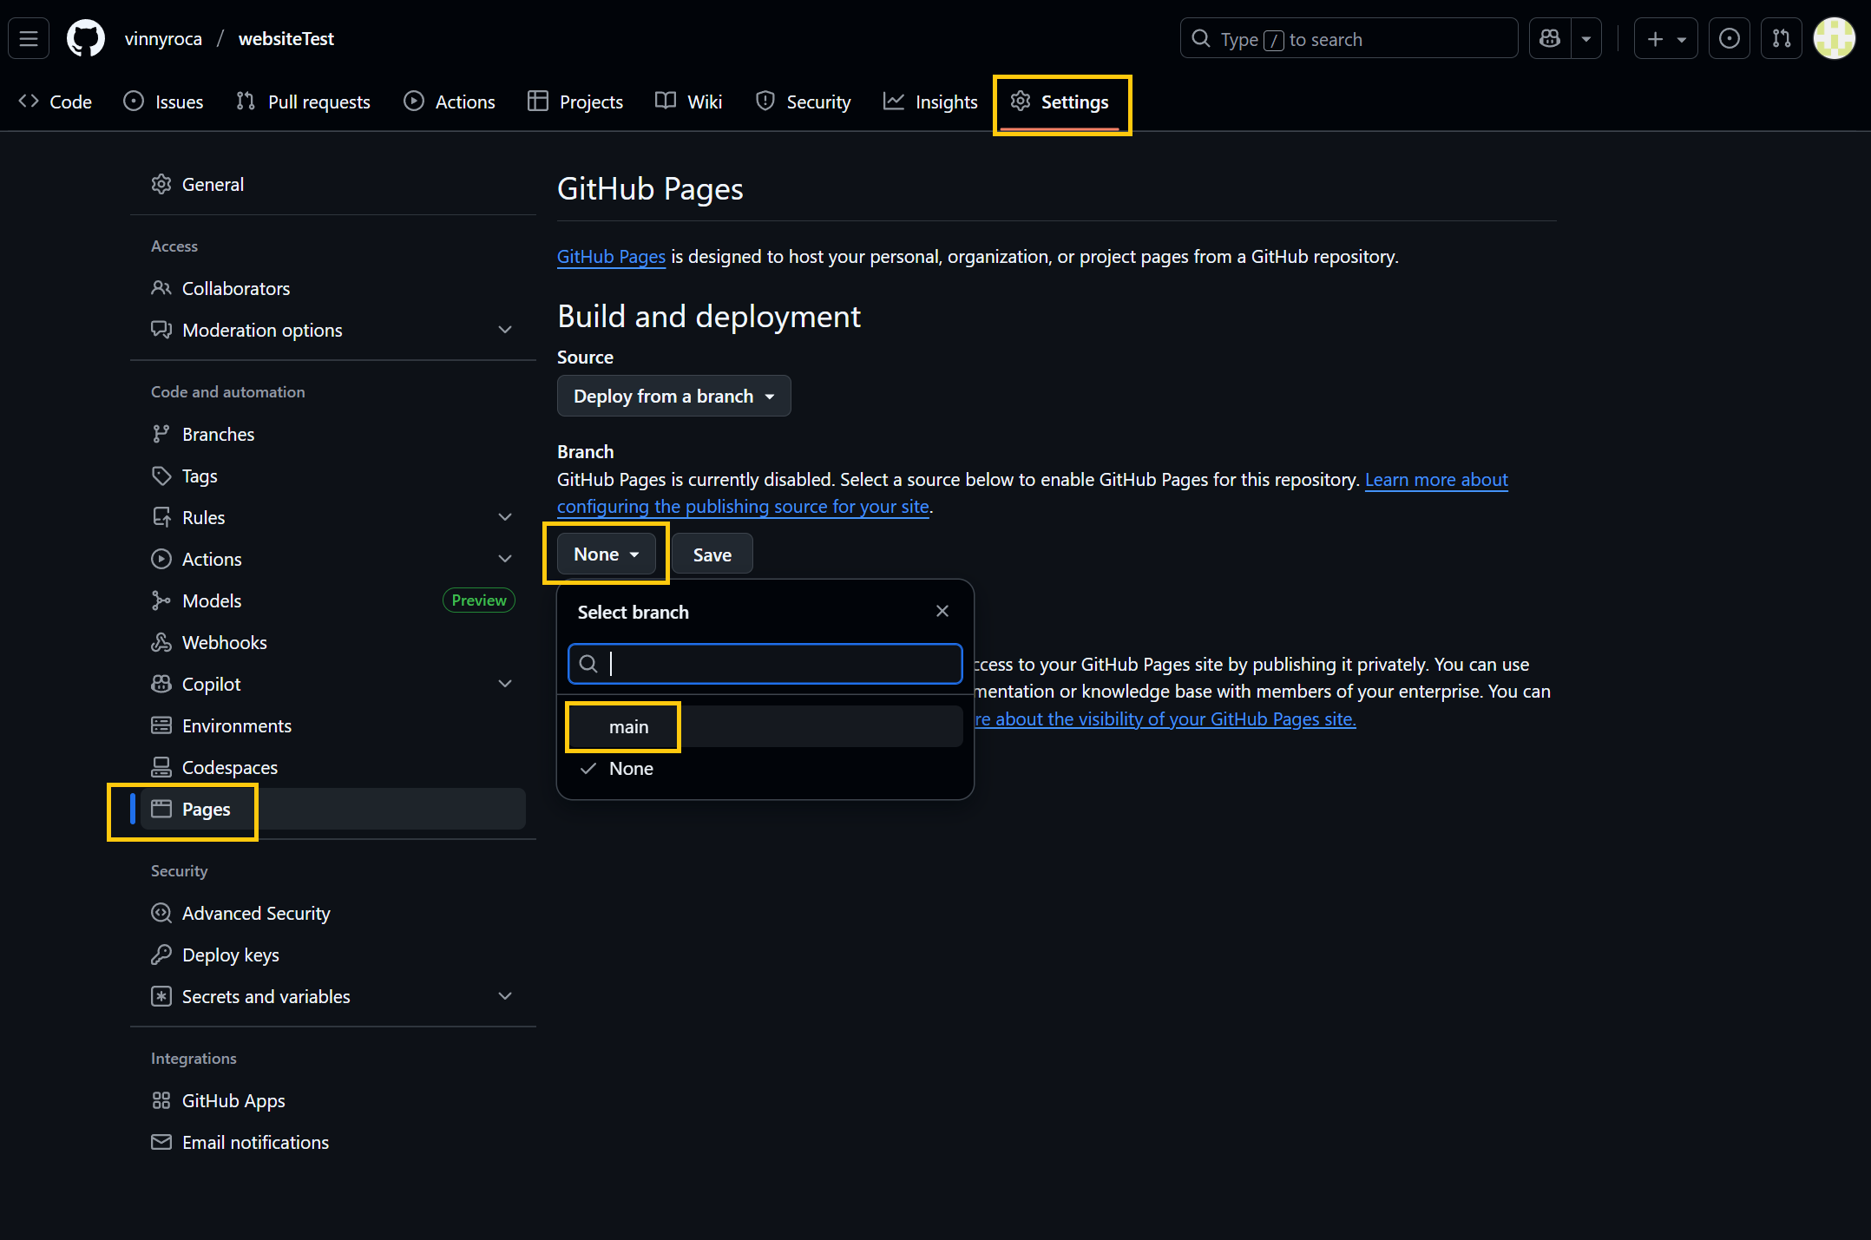Click the clock history icon in the header
1871x1240 pixels.
click(x=1730, y=38)
